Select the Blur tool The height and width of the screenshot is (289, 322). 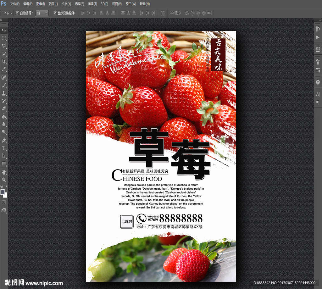coord(4,124)
